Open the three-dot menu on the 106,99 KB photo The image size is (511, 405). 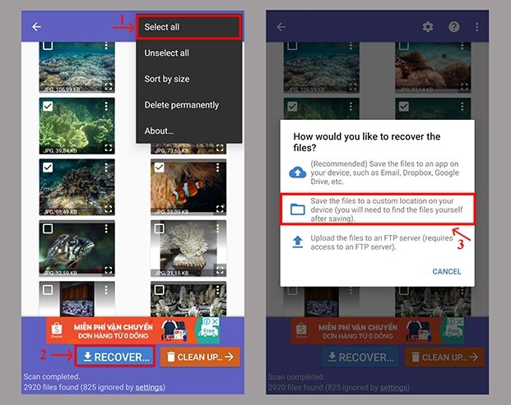coord(106,45)
